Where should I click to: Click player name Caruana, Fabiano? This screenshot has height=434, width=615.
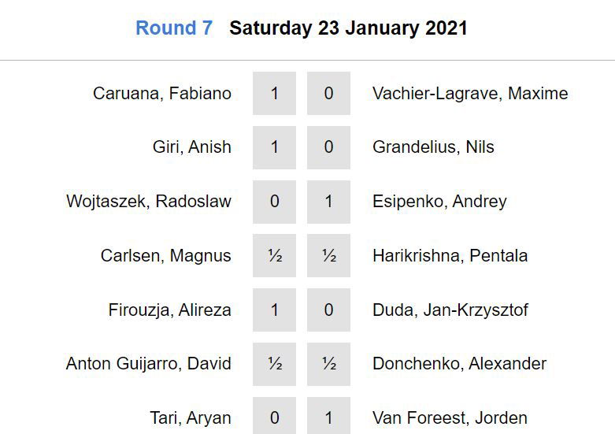(162, 94)
